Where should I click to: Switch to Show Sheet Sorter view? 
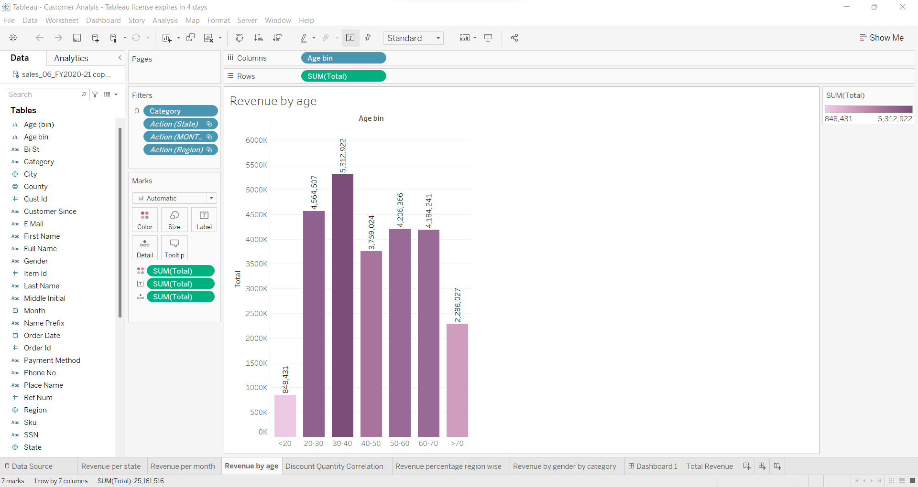tap(891, 481)
